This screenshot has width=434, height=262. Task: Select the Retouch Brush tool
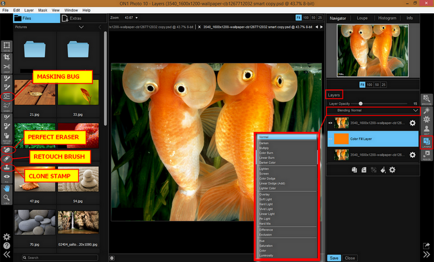6,159
